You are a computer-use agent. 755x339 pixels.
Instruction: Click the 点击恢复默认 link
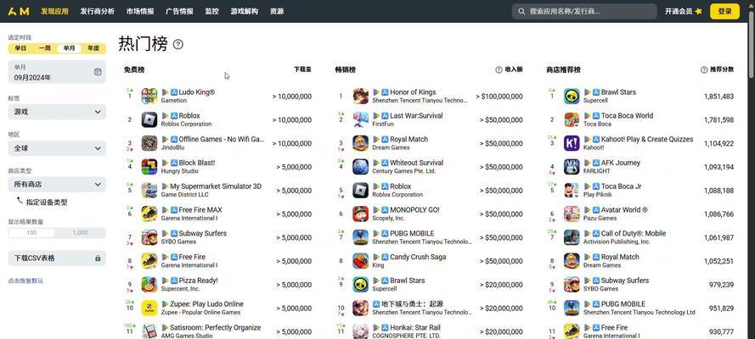25,281
